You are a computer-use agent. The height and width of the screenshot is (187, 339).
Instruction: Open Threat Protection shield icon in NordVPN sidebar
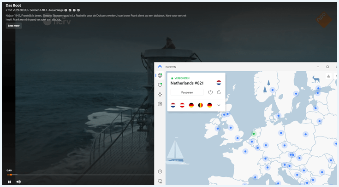coord(160,85)
